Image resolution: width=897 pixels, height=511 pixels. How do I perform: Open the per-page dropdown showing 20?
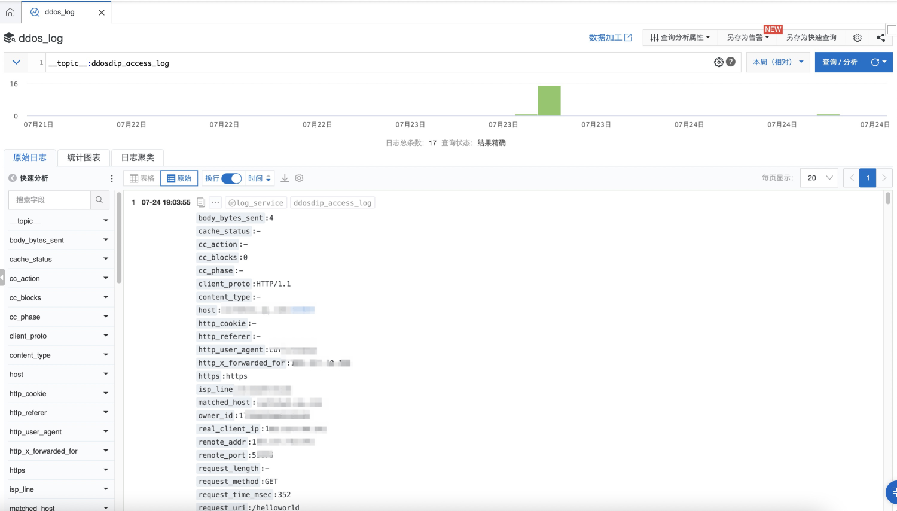coord(819,178)
